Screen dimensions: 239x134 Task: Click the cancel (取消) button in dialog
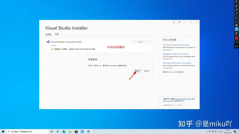coord(146,71)
